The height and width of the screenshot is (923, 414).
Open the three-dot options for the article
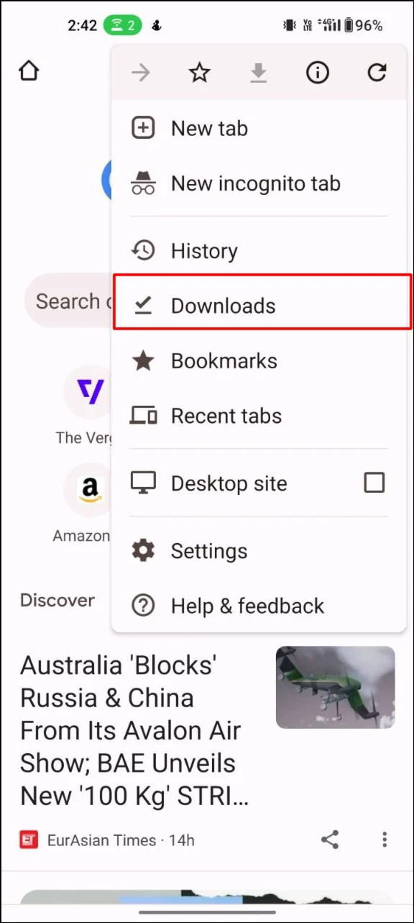click(385, 839)
